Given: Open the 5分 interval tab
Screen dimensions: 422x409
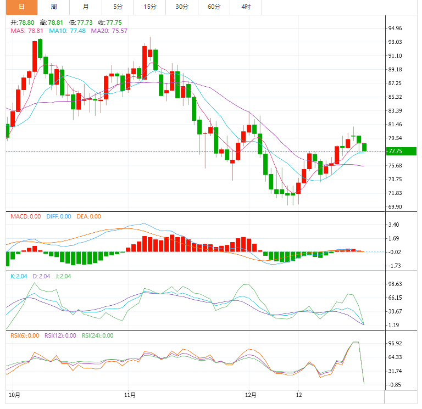Looking at the screenshot, I should point(118,7).
